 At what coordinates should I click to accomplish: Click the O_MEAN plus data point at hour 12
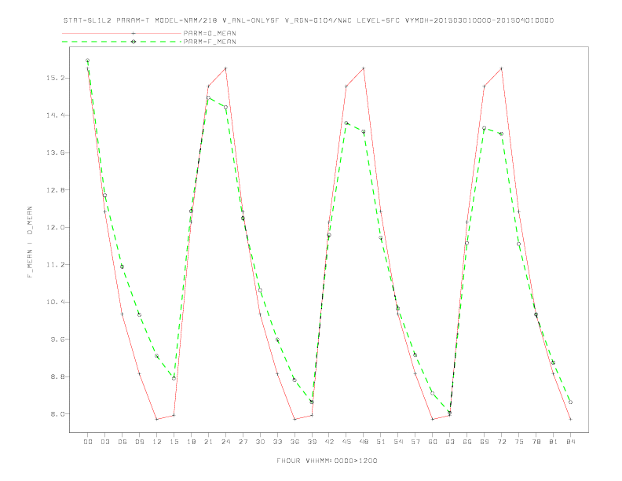click(x=157, y=419)
